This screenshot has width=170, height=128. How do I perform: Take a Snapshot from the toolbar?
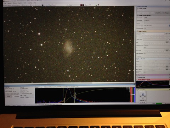[x=38, y=5]
